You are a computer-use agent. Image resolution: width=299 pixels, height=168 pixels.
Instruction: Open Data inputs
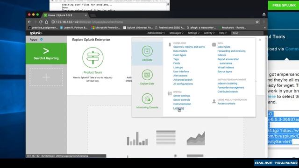[224, 47]
